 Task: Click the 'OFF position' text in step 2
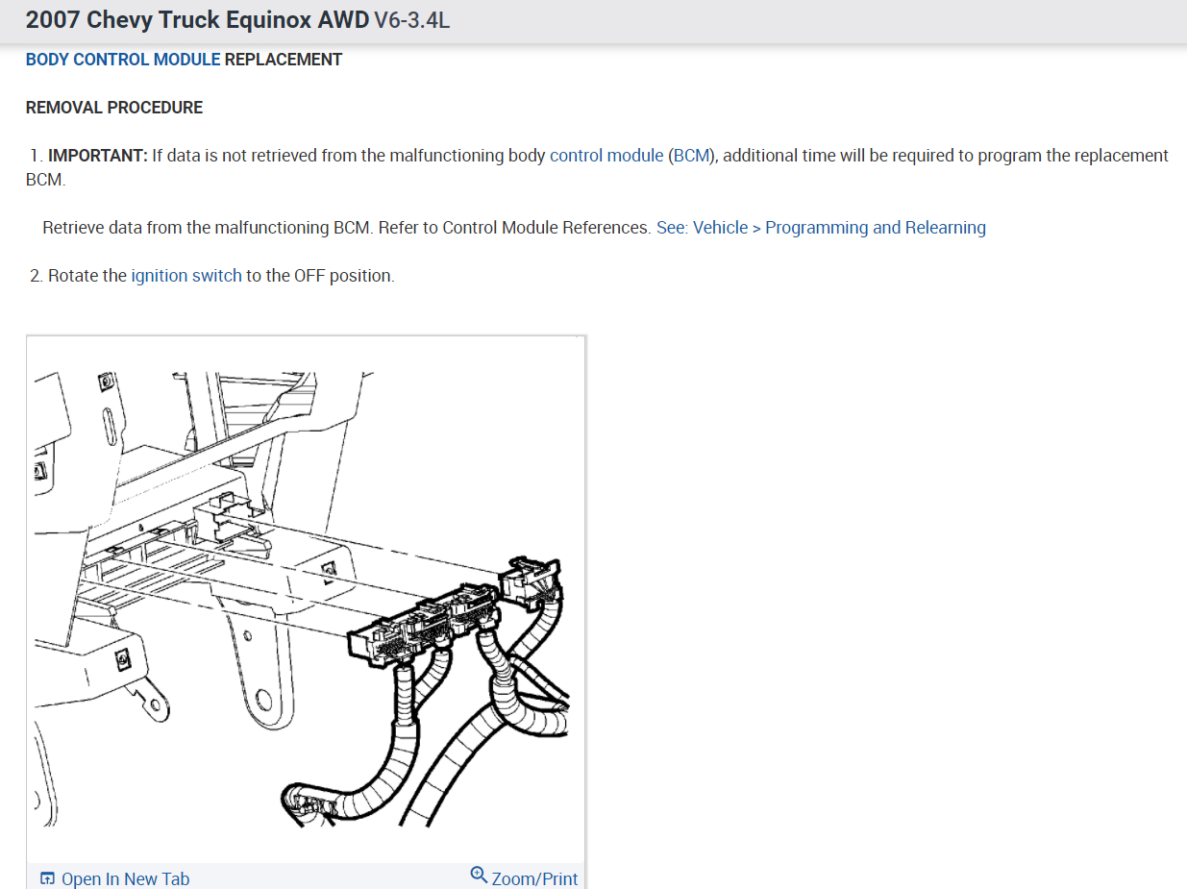click(x=344, y=276)
